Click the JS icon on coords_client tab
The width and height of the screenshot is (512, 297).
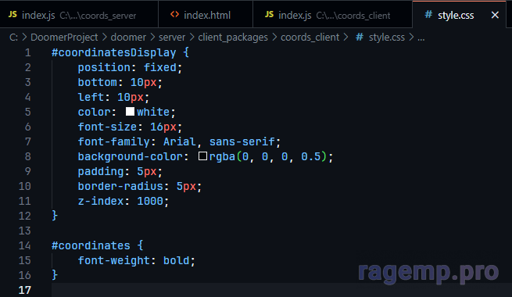[270, 14]
